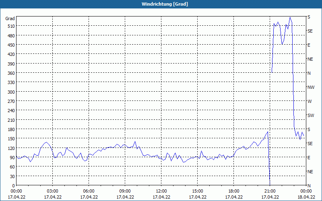Viewport: 322px width, 201px height.
Task: Click the 21:00 time label
Action: click(x=270, y=191)
